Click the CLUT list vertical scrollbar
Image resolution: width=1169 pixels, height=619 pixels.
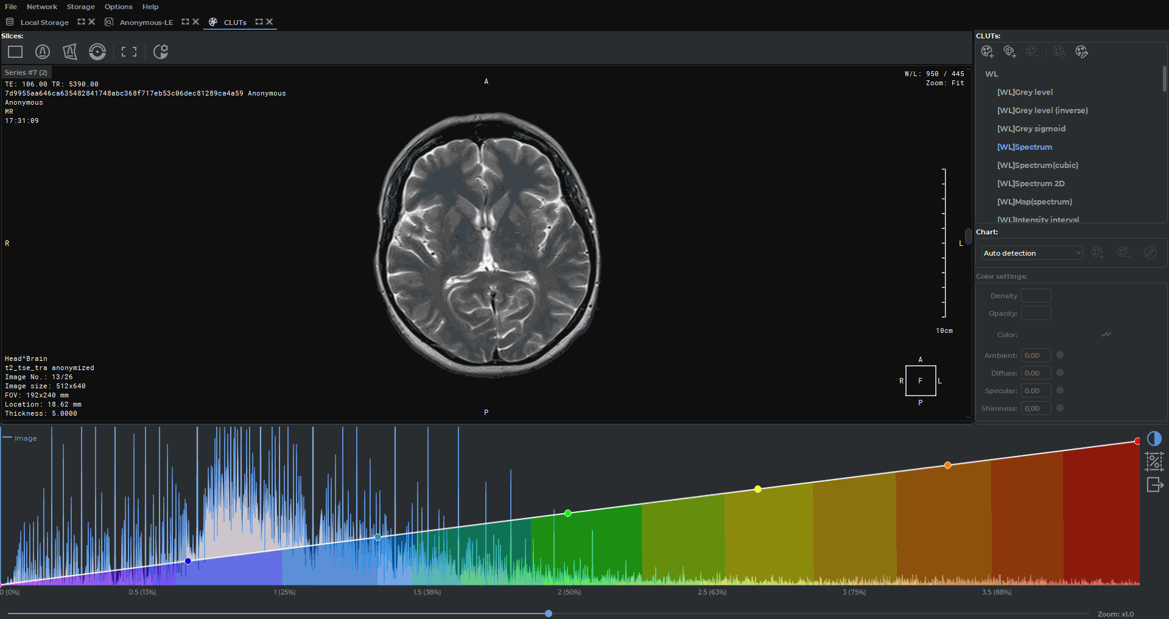click(x=1165, y=79)
